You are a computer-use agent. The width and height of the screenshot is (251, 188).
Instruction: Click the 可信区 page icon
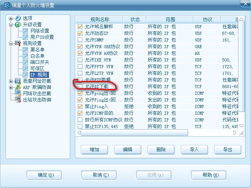tap(25, 69)
